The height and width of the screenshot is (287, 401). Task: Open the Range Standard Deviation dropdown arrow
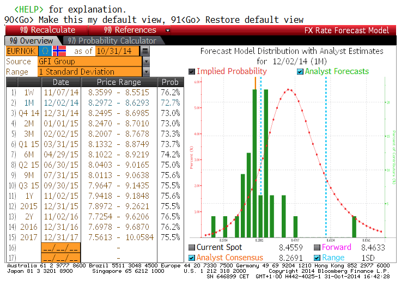click(146, 72)
